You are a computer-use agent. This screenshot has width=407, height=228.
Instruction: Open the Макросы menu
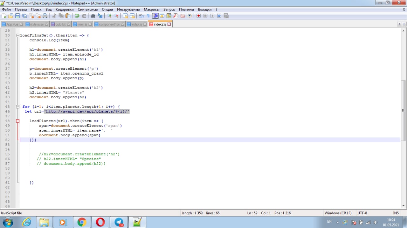152,10
